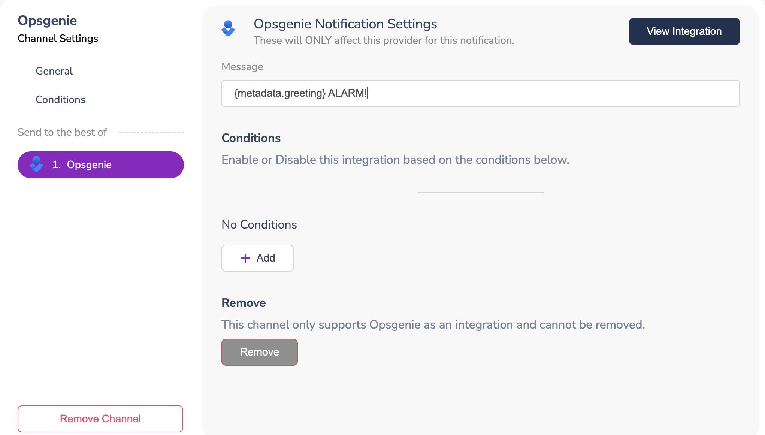
Task: Click the Conditions section heading
Action: tap(251, 138)
